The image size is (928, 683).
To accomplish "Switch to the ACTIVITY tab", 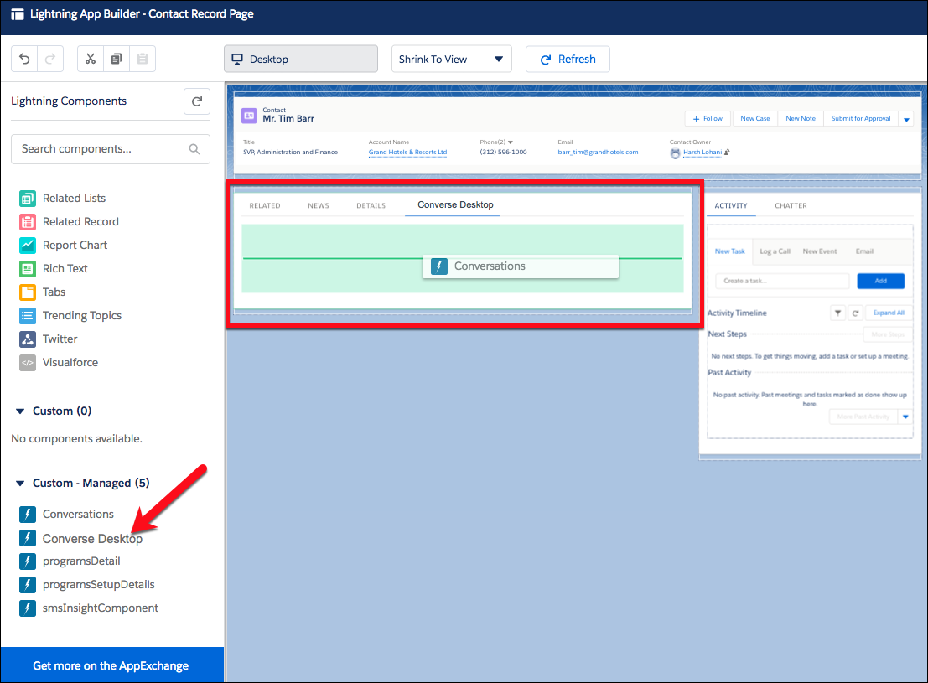I will [x=731, y=206].
